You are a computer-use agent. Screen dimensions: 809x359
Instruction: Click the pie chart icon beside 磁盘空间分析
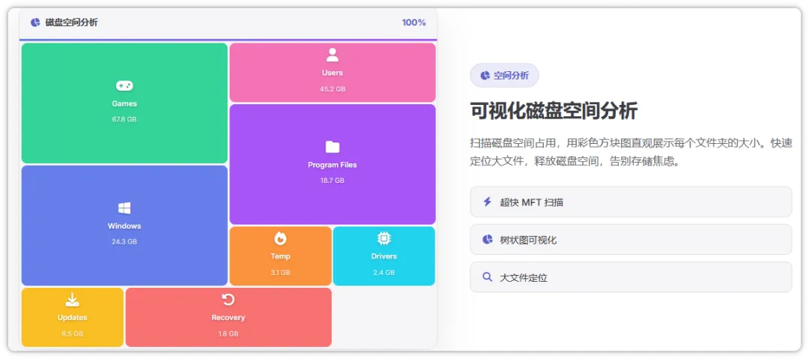[x=35, y=22]
